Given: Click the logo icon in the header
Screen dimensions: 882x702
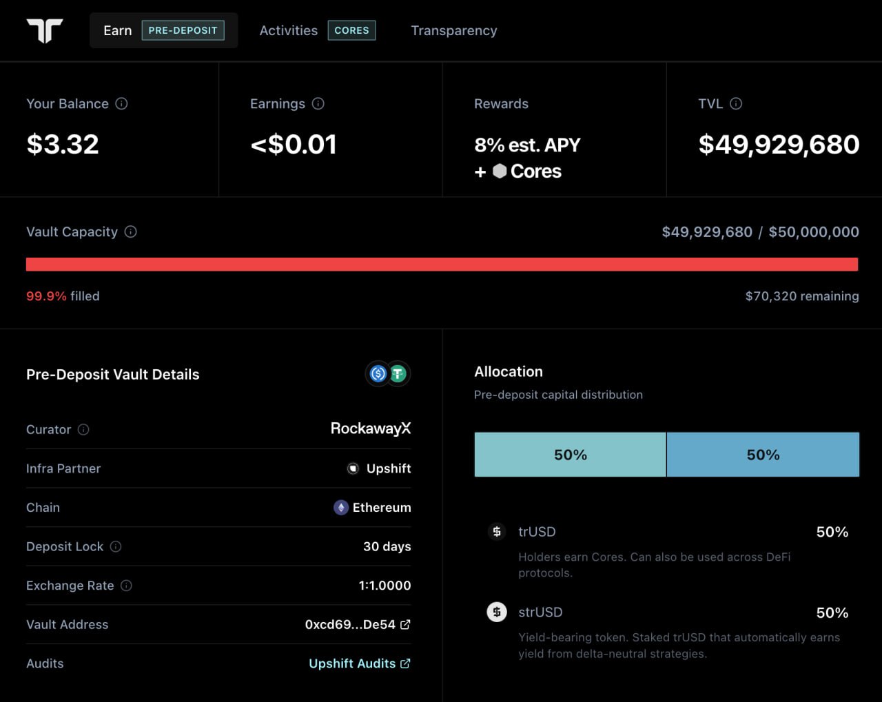Looking at the screenshot, I should [x=45, y=31].
